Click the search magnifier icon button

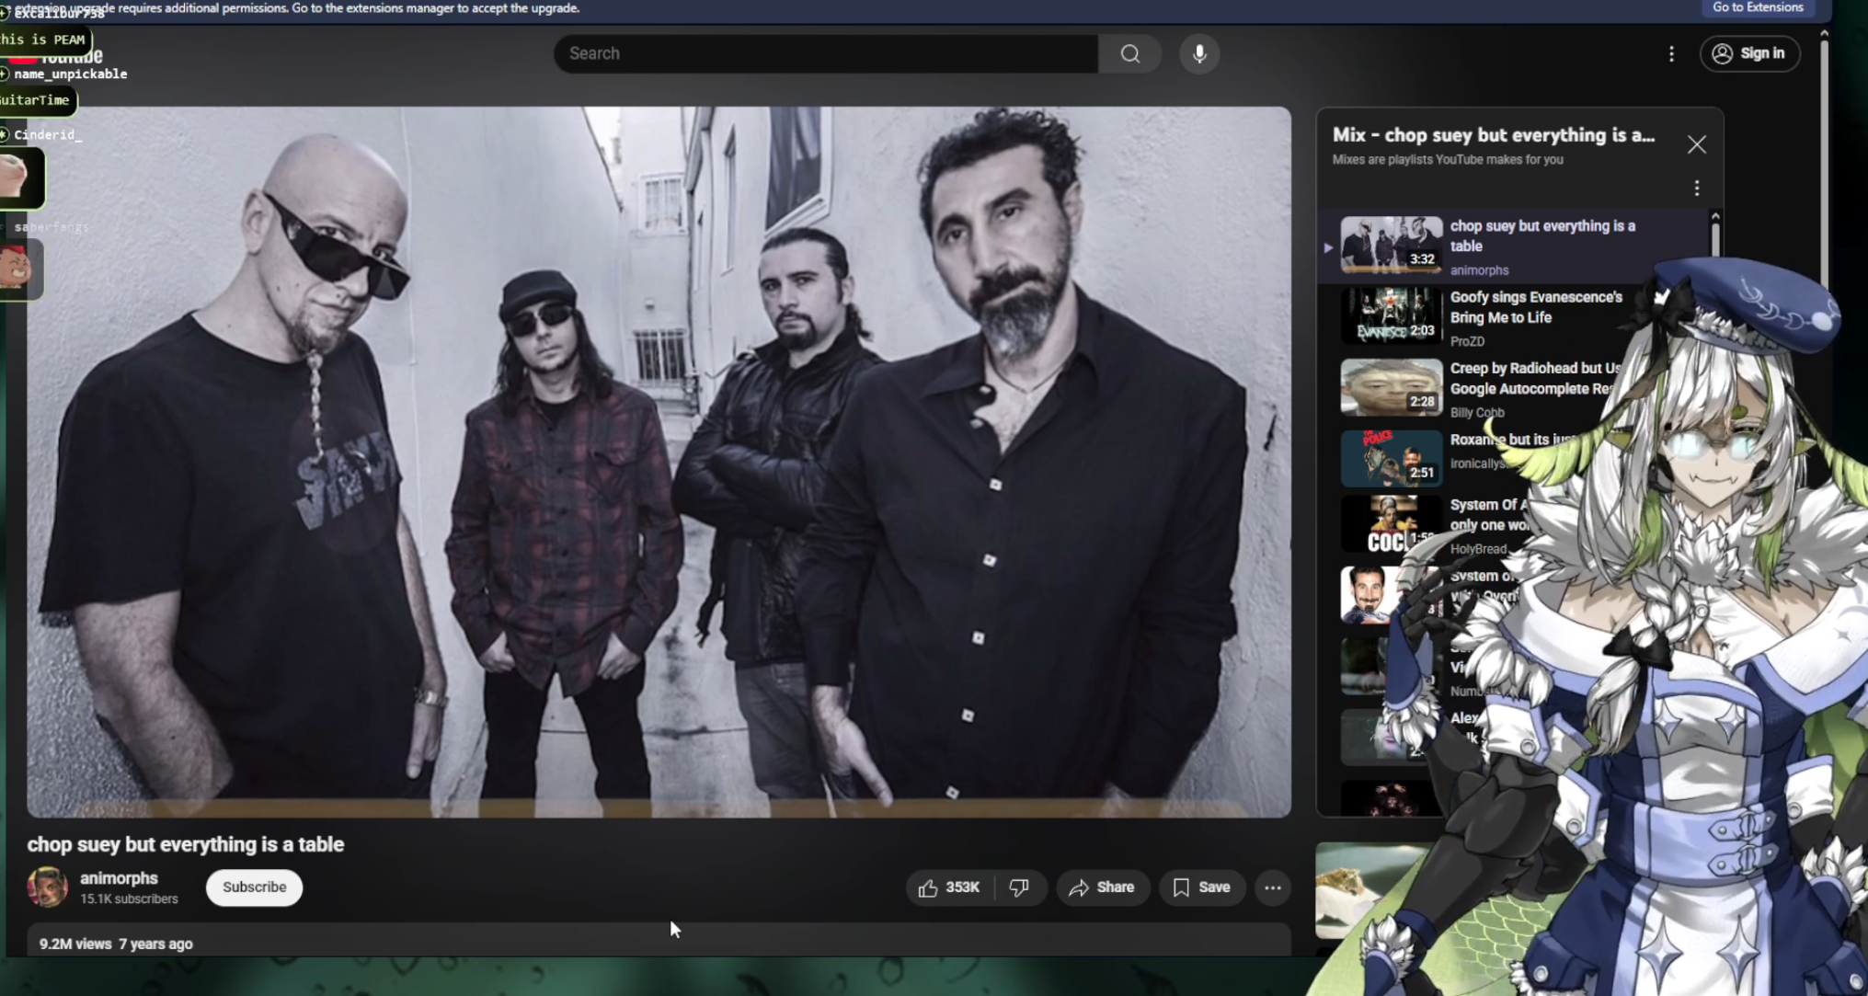click(x=1129, y=53)
